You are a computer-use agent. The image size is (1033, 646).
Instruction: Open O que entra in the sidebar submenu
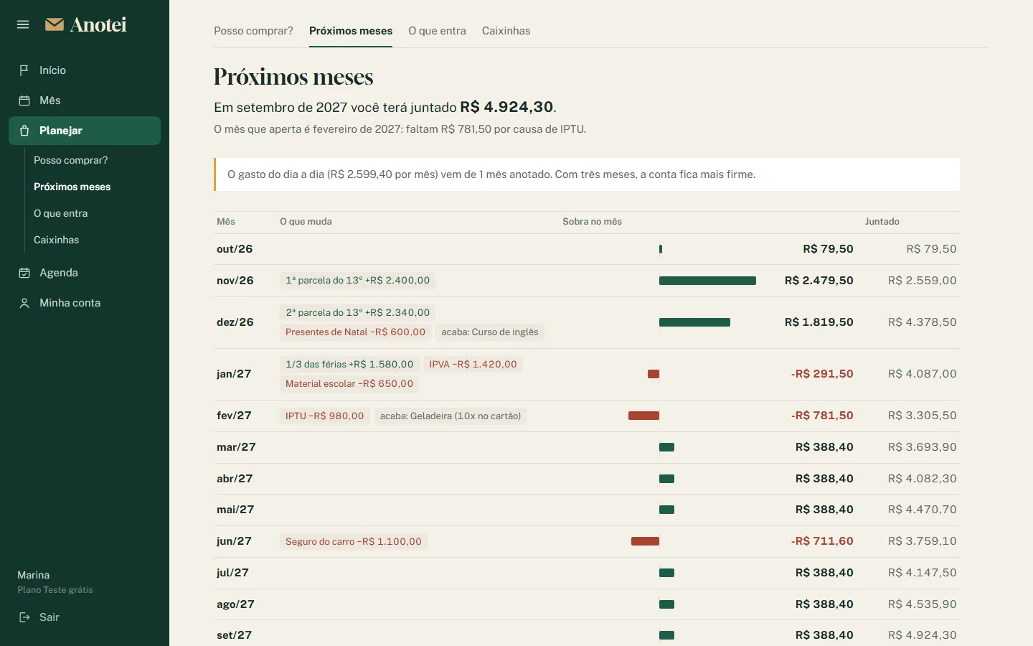(x=60, y=213)
